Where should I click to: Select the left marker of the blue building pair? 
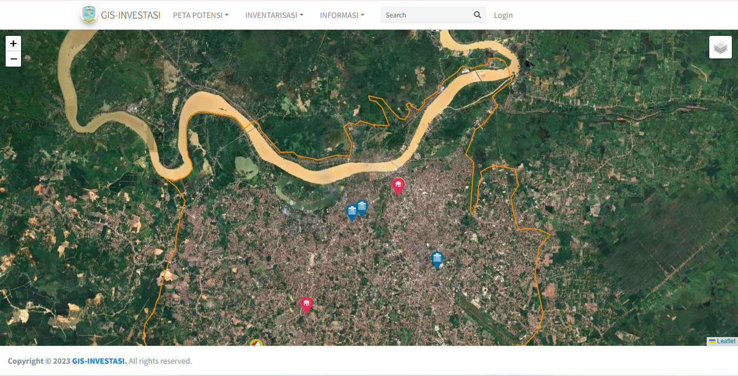point(351,212)
